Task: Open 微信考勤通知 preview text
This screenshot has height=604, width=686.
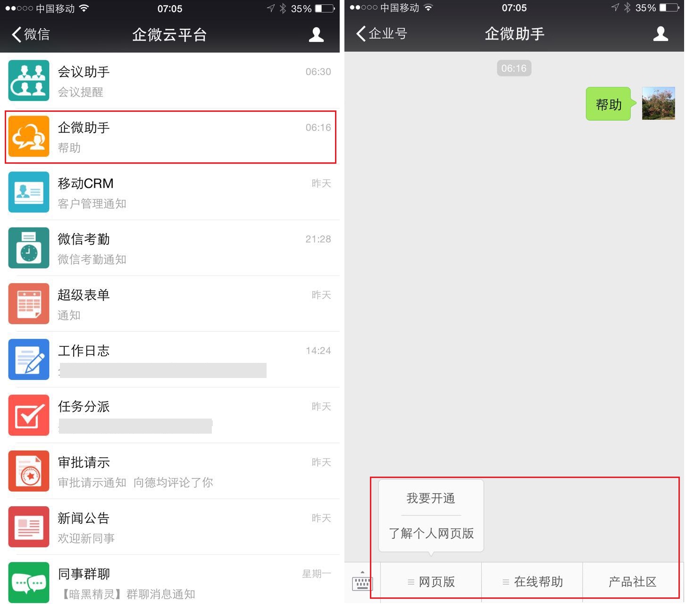Action: point(92,260)
